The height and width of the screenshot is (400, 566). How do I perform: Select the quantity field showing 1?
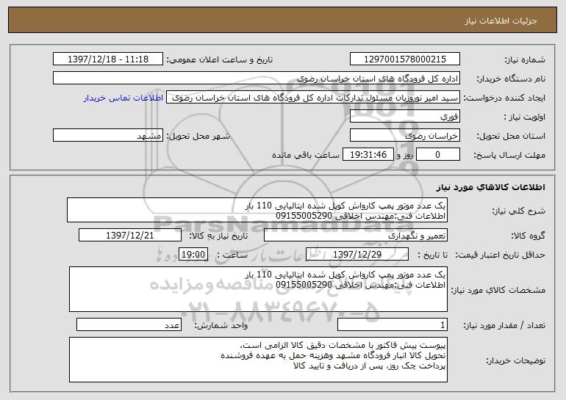point(393,324)
